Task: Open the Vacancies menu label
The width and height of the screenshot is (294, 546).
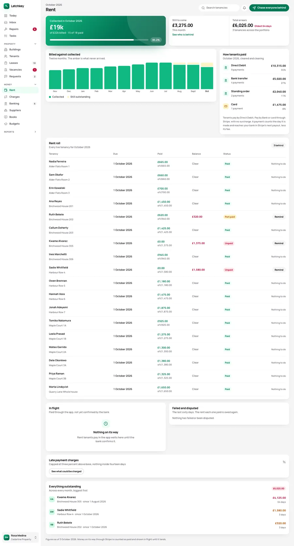Action: [16, 70]
